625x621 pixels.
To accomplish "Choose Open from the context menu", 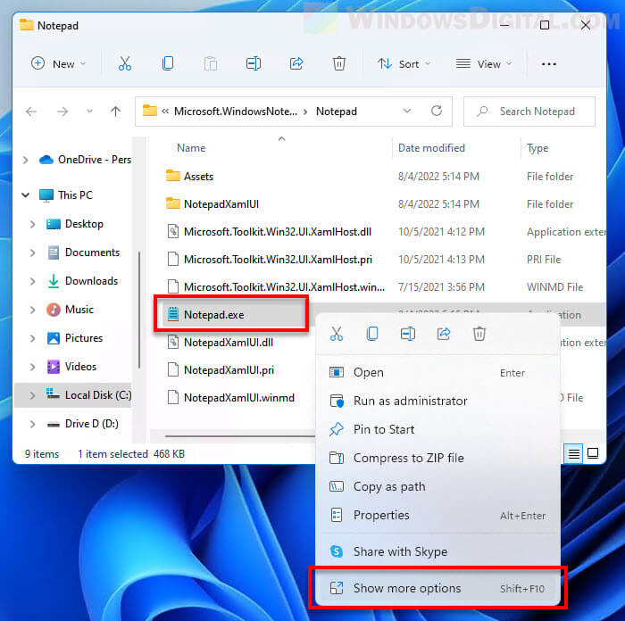I will (438, 372).
